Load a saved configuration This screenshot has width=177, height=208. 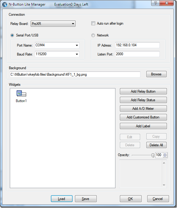click(62, 199)
